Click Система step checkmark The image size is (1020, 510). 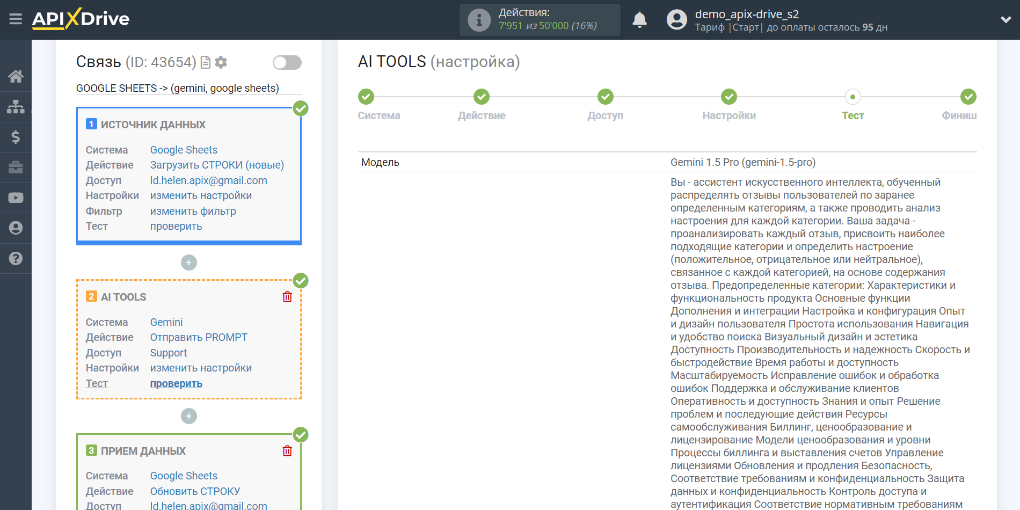[366, 97]
